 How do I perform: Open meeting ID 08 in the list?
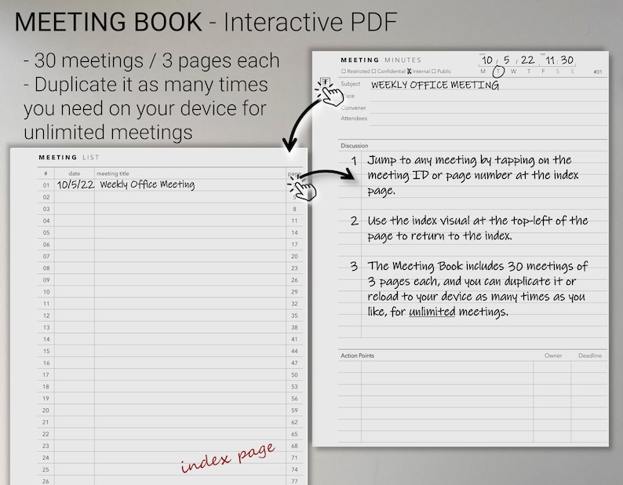[46, 268]
